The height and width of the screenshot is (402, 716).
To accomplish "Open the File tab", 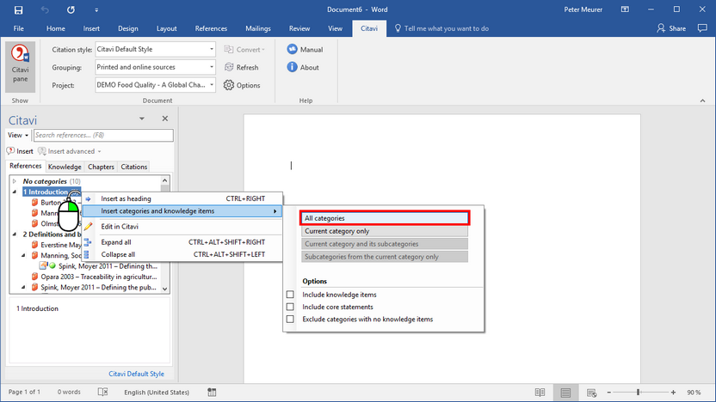I will coord(19,28).
